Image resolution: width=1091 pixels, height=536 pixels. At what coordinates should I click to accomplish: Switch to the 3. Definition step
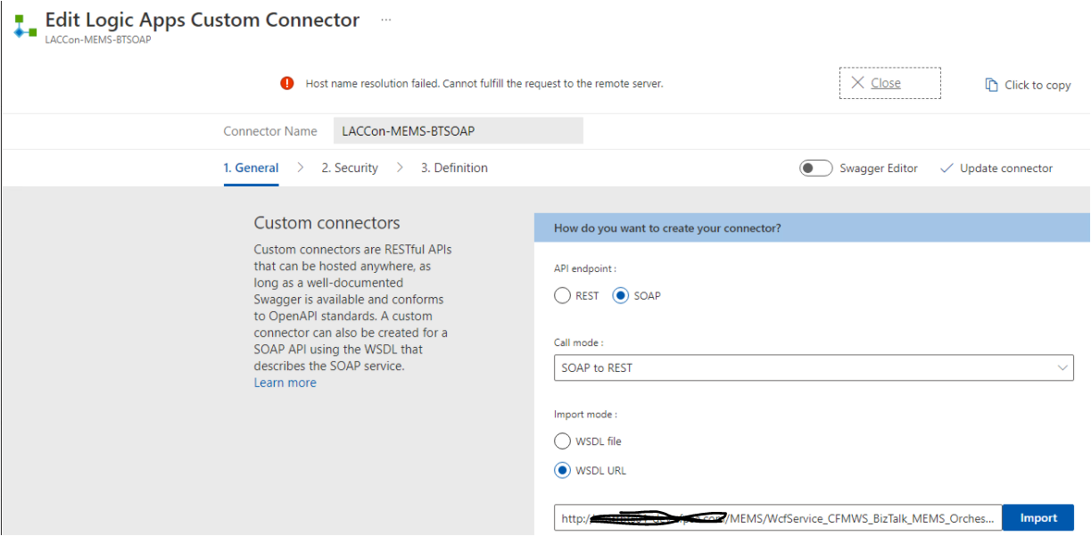(453, 168)
